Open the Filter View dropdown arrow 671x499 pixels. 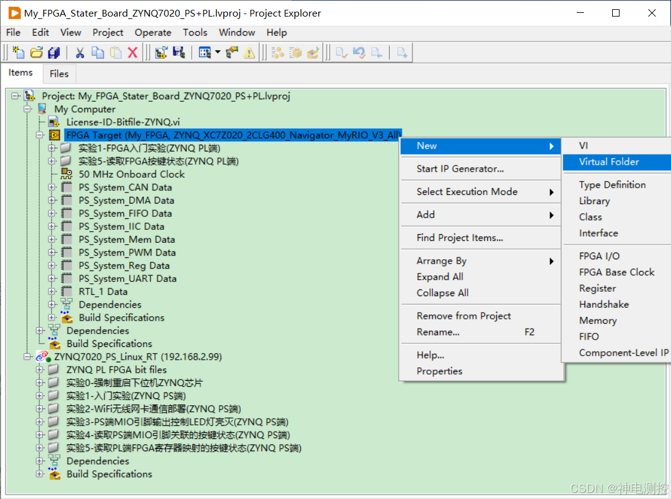point(218,52)
